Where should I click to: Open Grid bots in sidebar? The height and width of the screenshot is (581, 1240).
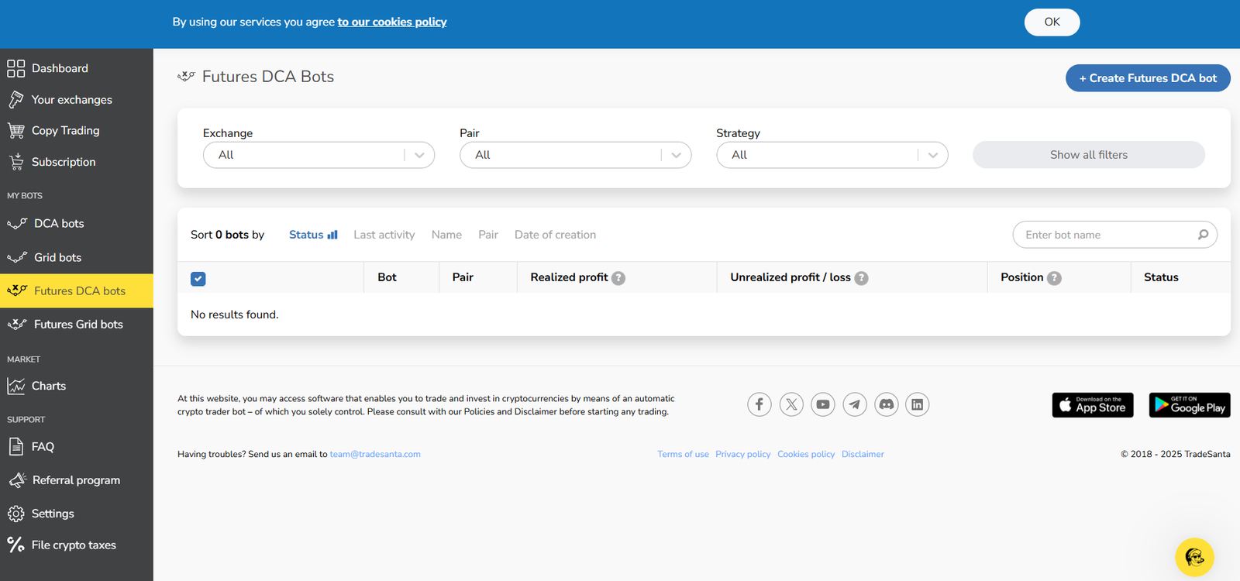point(57,257)
